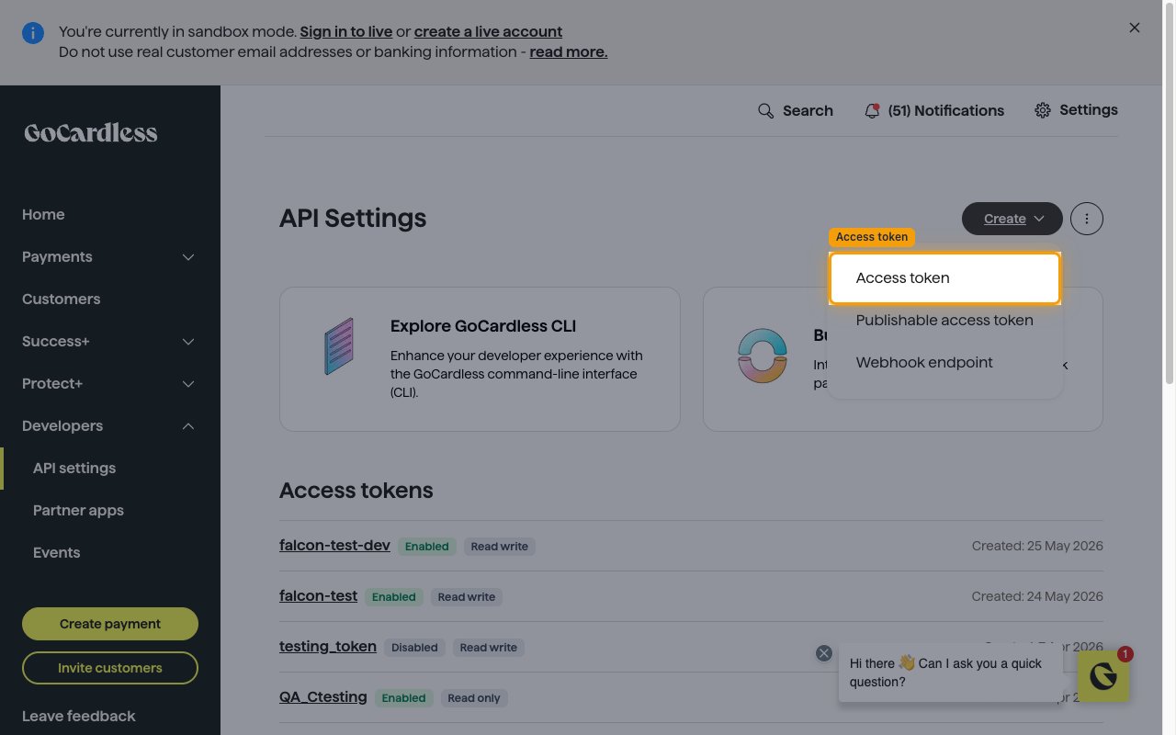Click the chat message 'Hi there' bubble
1176x735 pixels.
point(950,673)
